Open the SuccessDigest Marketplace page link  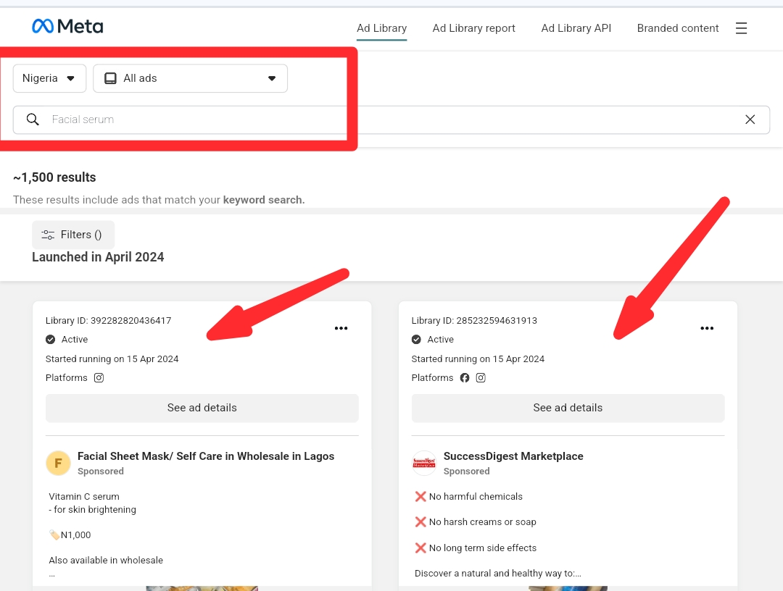[x=513, y=456]
